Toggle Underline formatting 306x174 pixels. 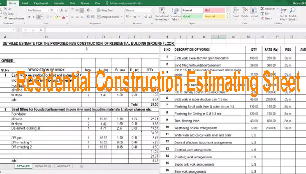39,17
